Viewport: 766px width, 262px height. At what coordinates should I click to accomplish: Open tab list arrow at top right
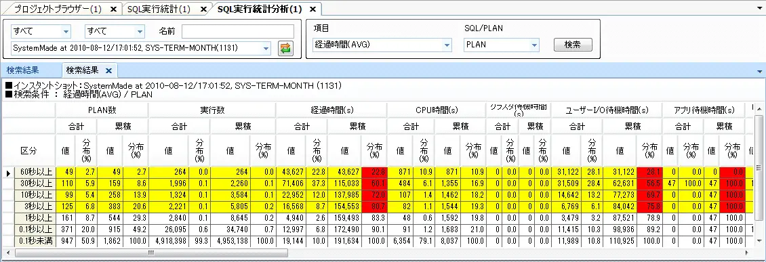click(x=760, y=9)
